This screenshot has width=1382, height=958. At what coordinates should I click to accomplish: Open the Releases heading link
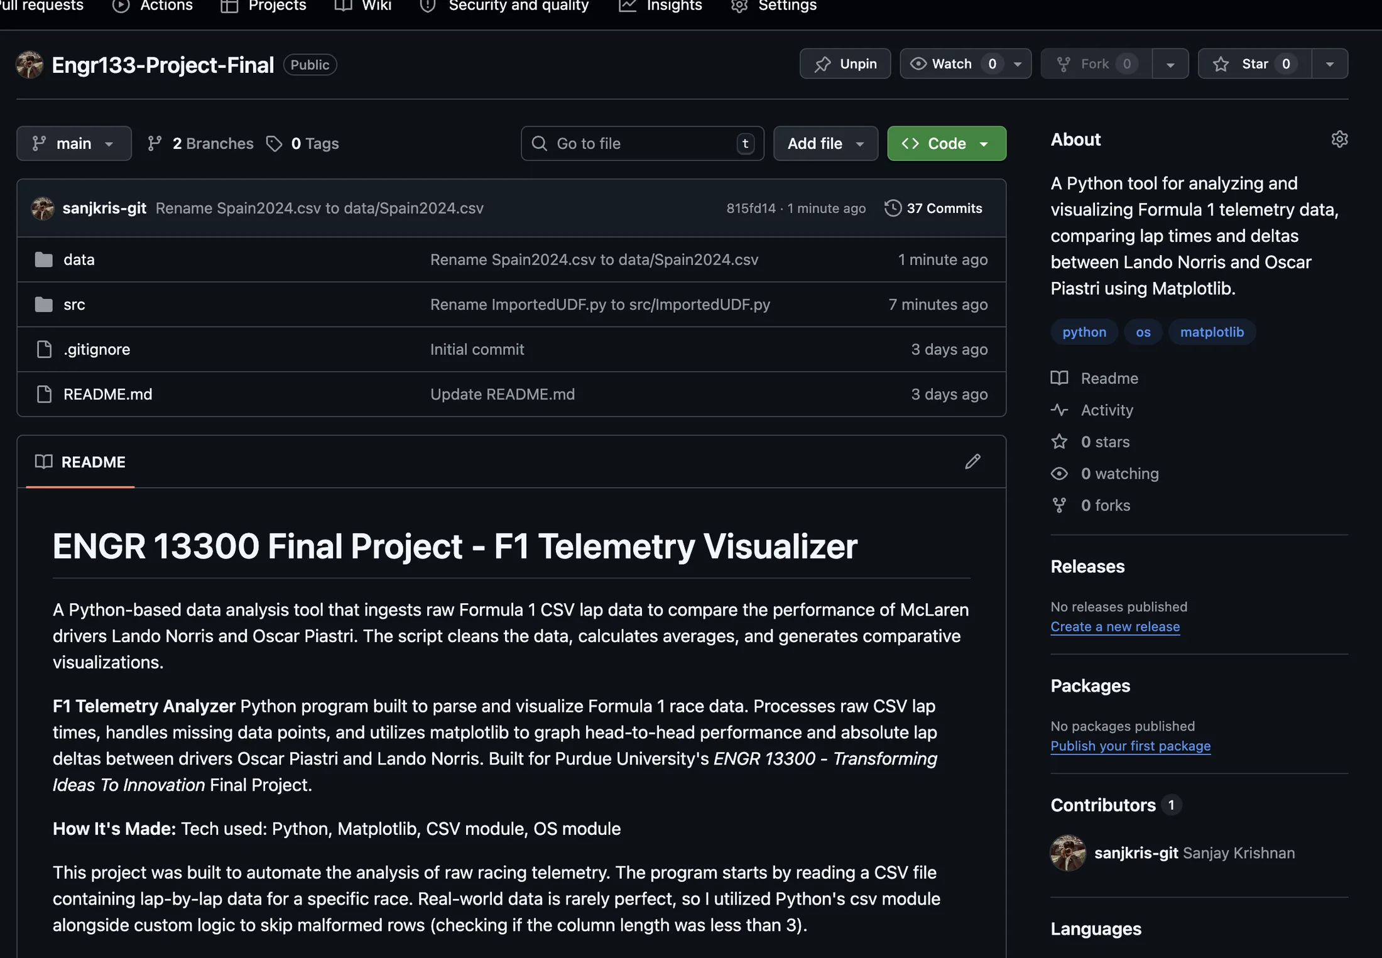click(x=1088, y=567)
